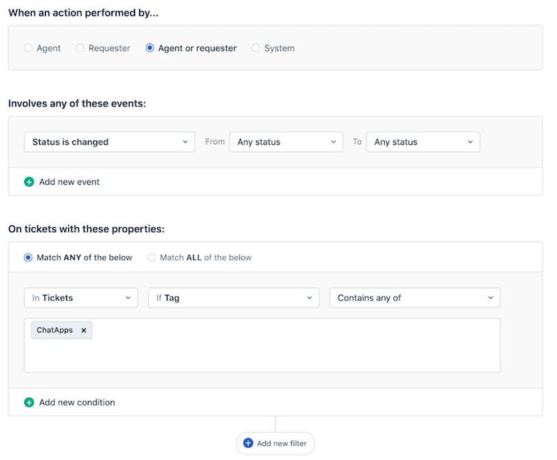The width and height of the screenshot is (557, 460).
Task: Click the green plus icon for new condition
Action: pyautogui.click(x=29, y=403)
